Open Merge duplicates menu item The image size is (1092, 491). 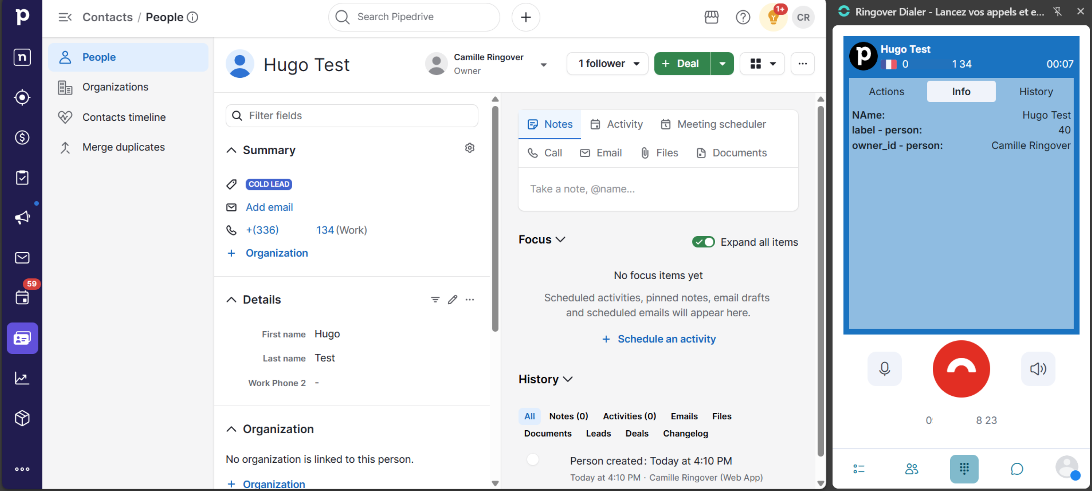pyautogui.click(x=128, y=147)
